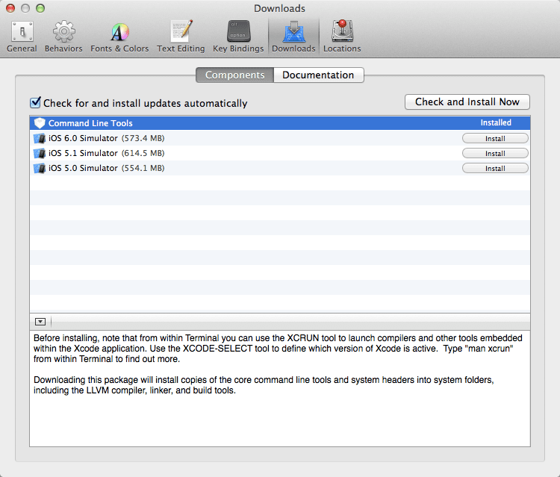The height and width of the screenshot is (477, 560).
Task: Click the green zoom window button
Action: (40, 8)
